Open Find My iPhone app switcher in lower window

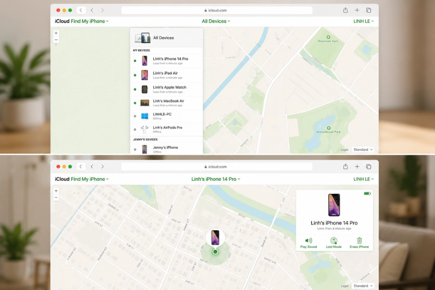(89, 179)
